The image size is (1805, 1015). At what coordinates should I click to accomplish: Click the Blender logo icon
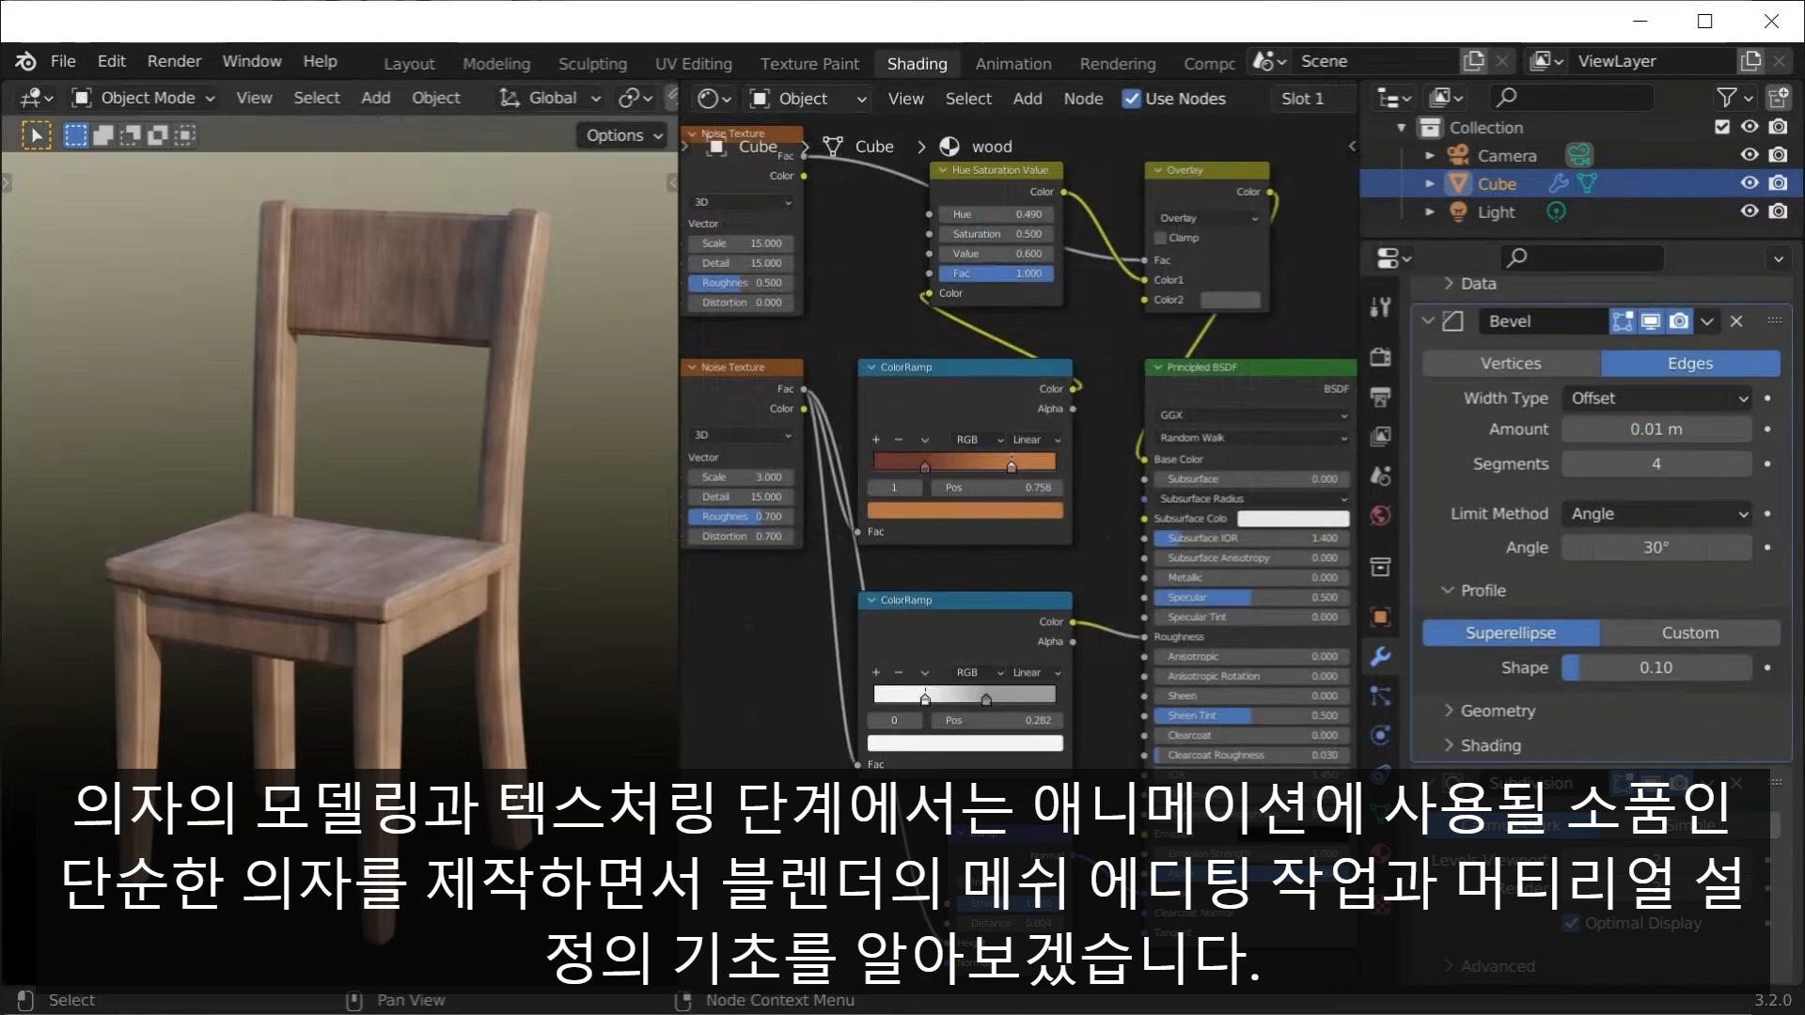click(x=25, y=61)
